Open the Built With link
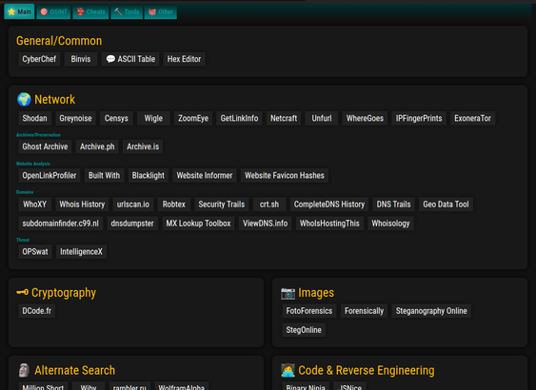536x390 pixels. (x=105, y=175)
